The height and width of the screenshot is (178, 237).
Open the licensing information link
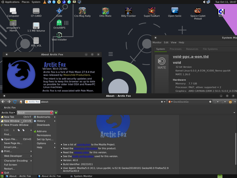point(86,148)
